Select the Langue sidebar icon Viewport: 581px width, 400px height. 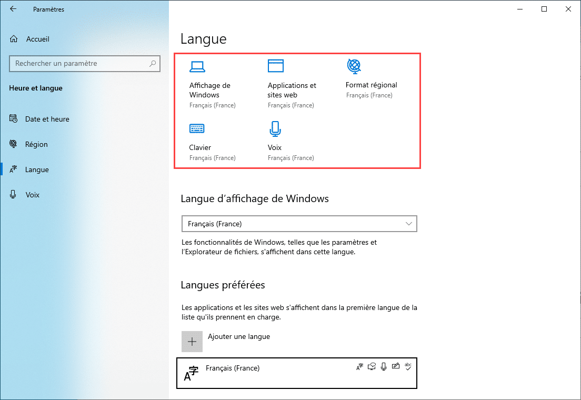point(13,169)
